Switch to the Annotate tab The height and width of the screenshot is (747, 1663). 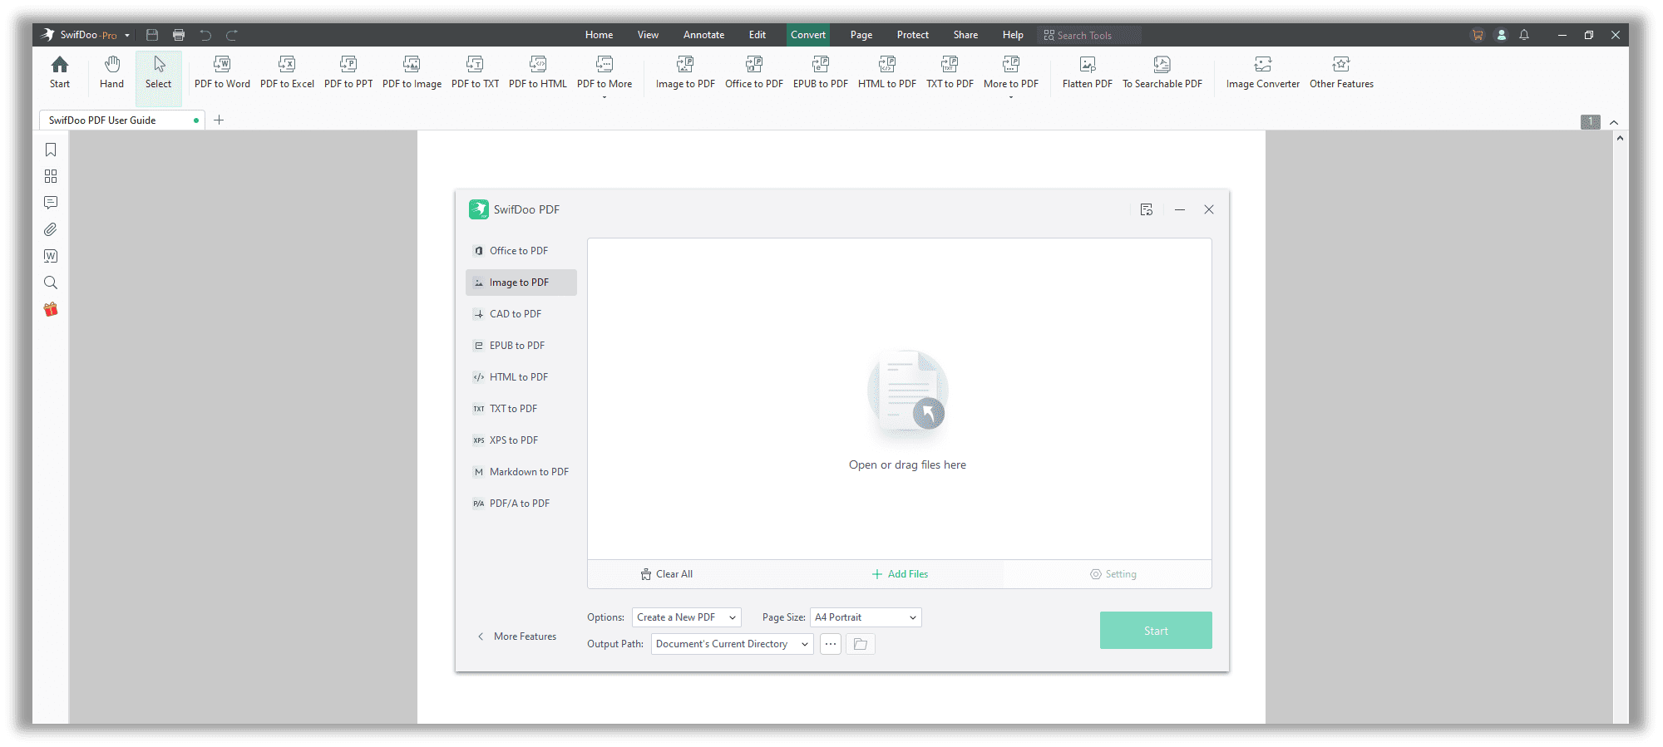pos(703,35)
